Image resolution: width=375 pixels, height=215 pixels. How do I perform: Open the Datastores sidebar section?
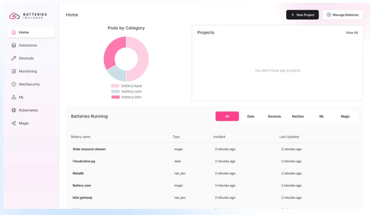(31, 45)
